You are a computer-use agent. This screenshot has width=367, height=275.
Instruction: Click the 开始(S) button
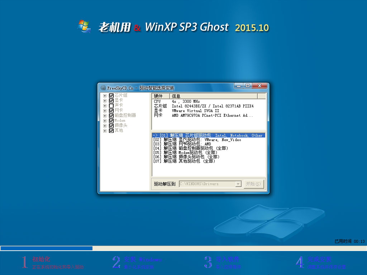[254, 184]
